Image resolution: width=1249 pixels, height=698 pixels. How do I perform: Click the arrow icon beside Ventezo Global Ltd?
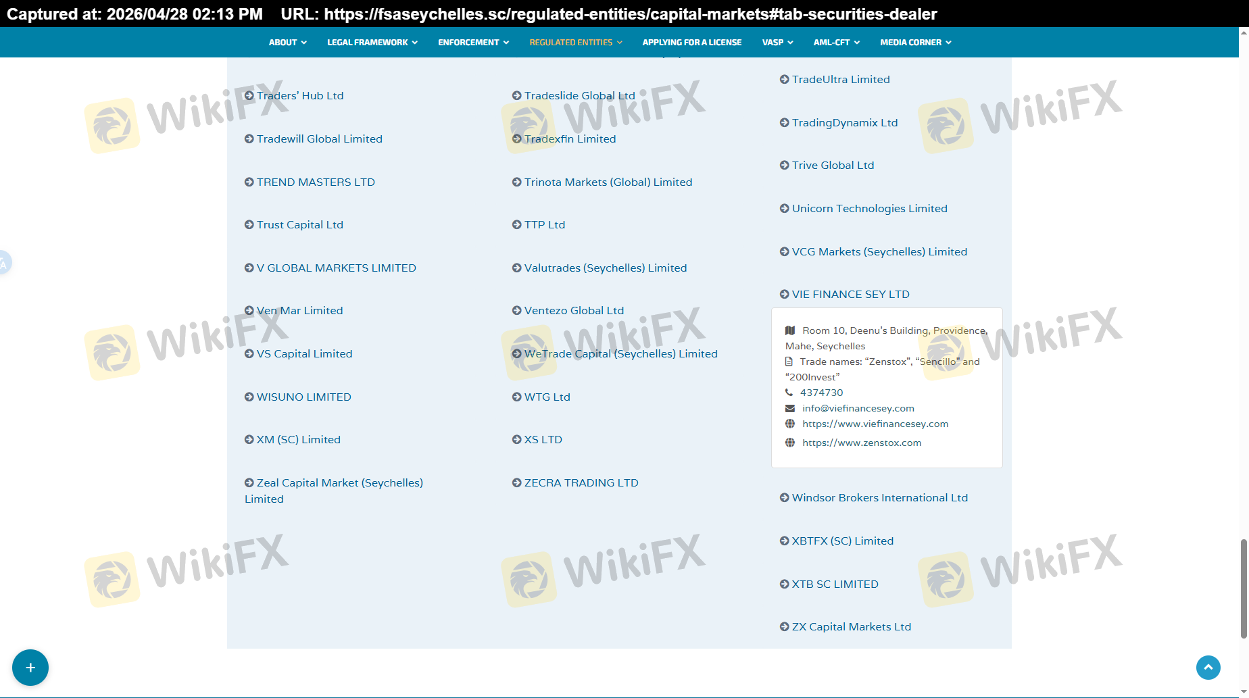tap(517, 311)
